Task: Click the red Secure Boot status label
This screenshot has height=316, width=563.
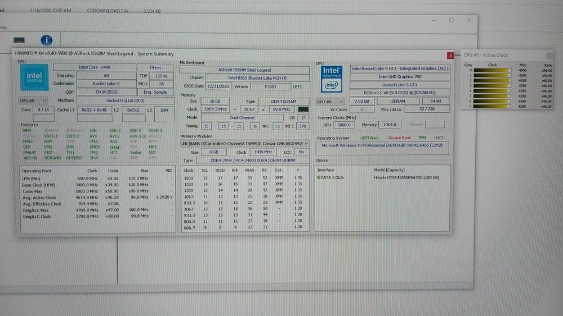Action: [x=399, y=138]
